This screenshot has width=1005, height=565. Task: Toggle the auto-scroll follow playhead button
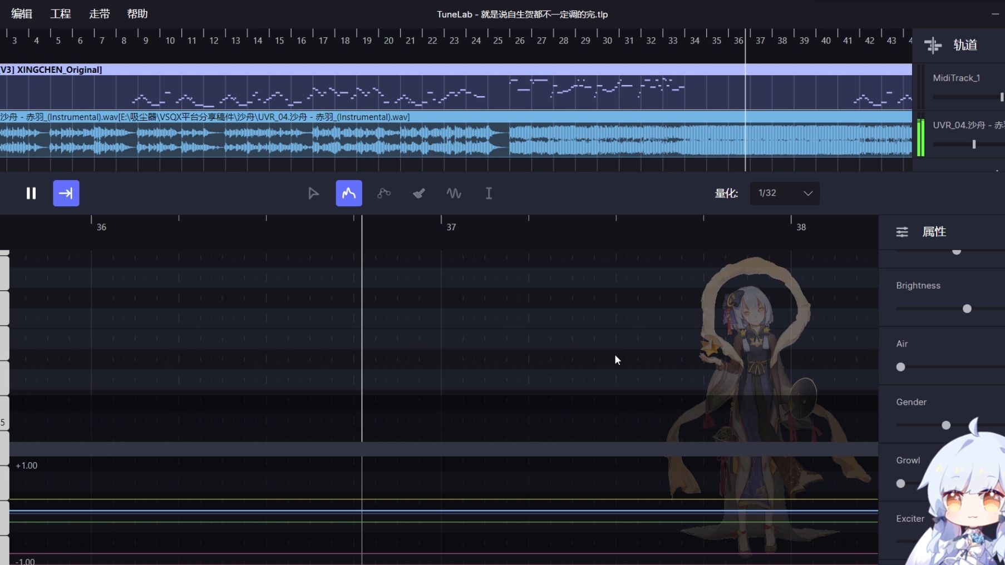[66, 193]
